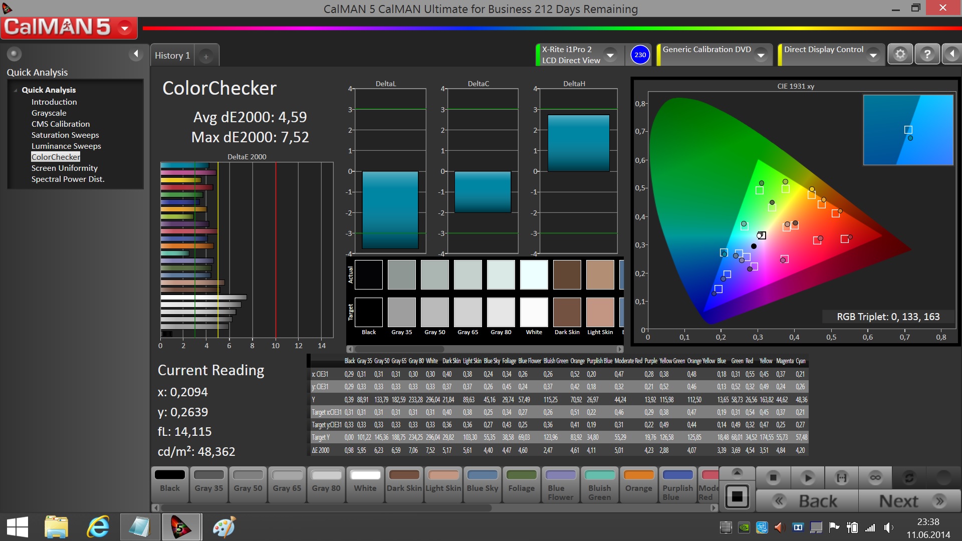
Task: Choose the White pattern button
Action: pos(365,484)
